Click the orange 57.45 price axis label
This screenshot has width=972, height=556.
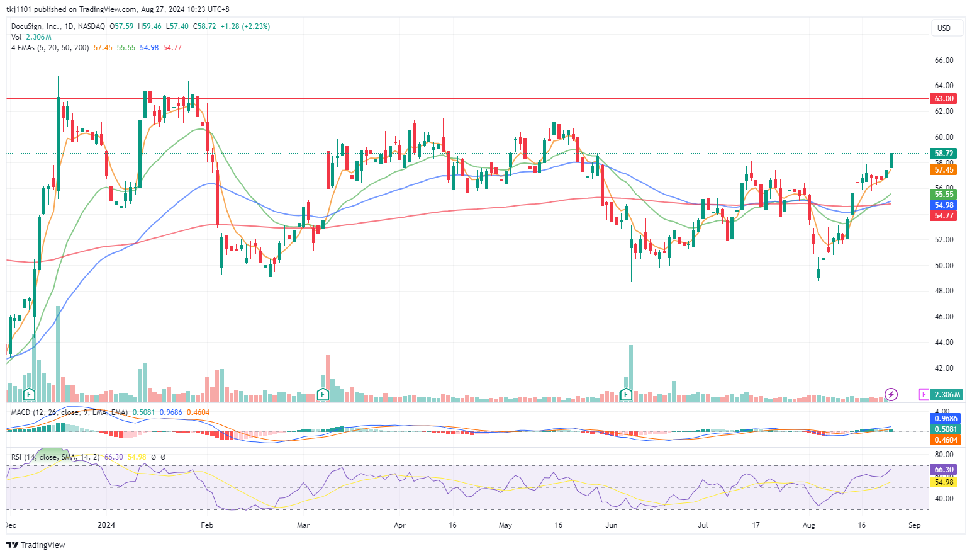click(944, 170)
